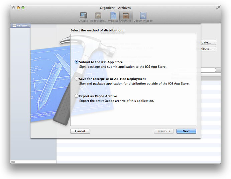231x179 pixels.
Task: Select Save for Enterprise or Ad-Hoc Deployment
Action: pos(77,79)
